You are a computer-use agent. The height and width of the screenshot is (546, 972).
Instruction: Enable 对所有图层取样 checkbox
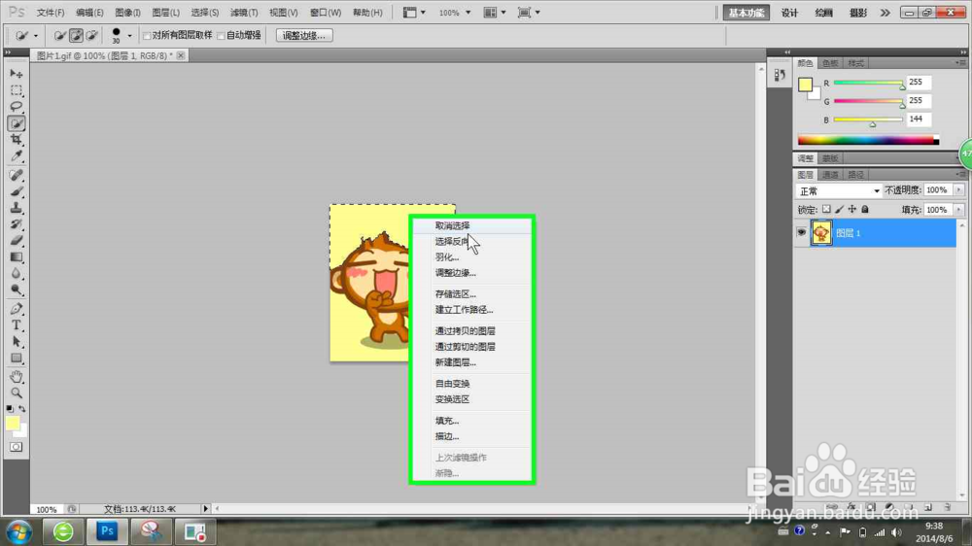tap(147, 36)
